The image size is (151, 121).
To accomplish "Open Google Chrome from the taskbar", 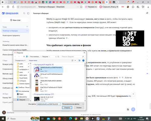I will 54,119.
